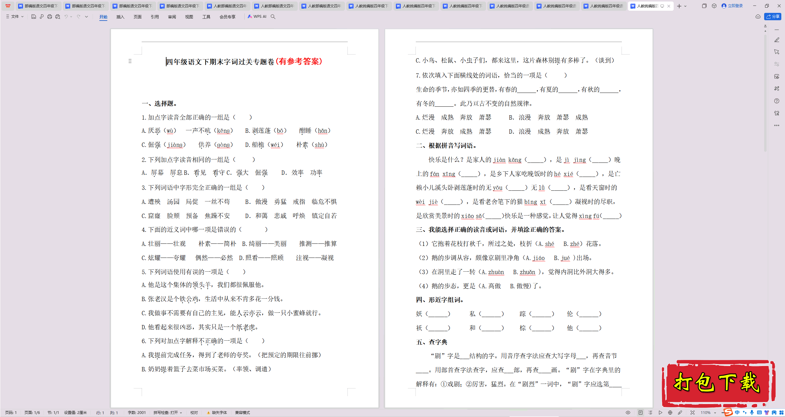The width and height of the screenshot is (785, 417).
Task: Open the 工具 ribbon tab
Action: pyautogui.click(x=206, y=17)
